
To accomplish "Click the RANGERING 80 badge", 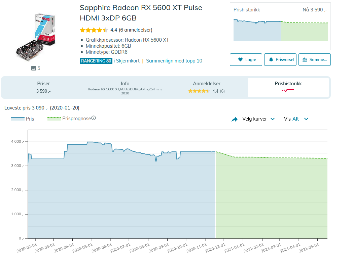I will [96, 61].
